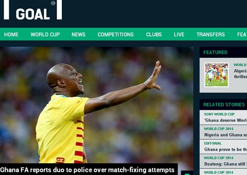Go to the LIVE section
This screenshot has width=247, height=175.
[179, 35]
